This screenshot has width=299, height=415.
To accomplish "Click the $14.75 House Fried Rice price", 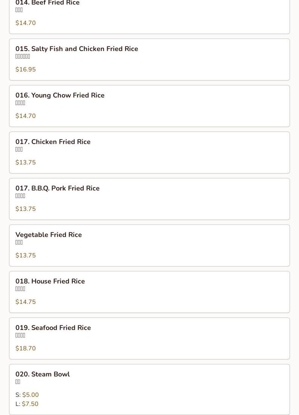I will 26,302.
